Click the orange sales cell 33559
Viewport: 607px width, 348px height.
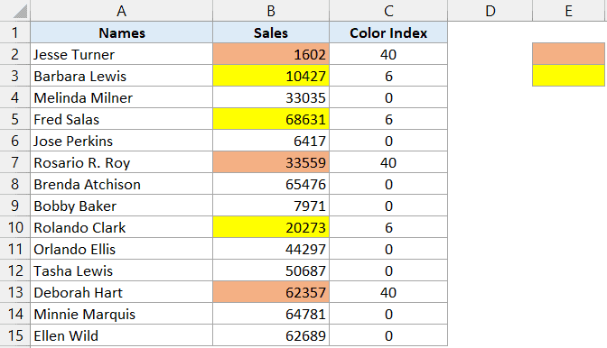(x=271, y=162)
